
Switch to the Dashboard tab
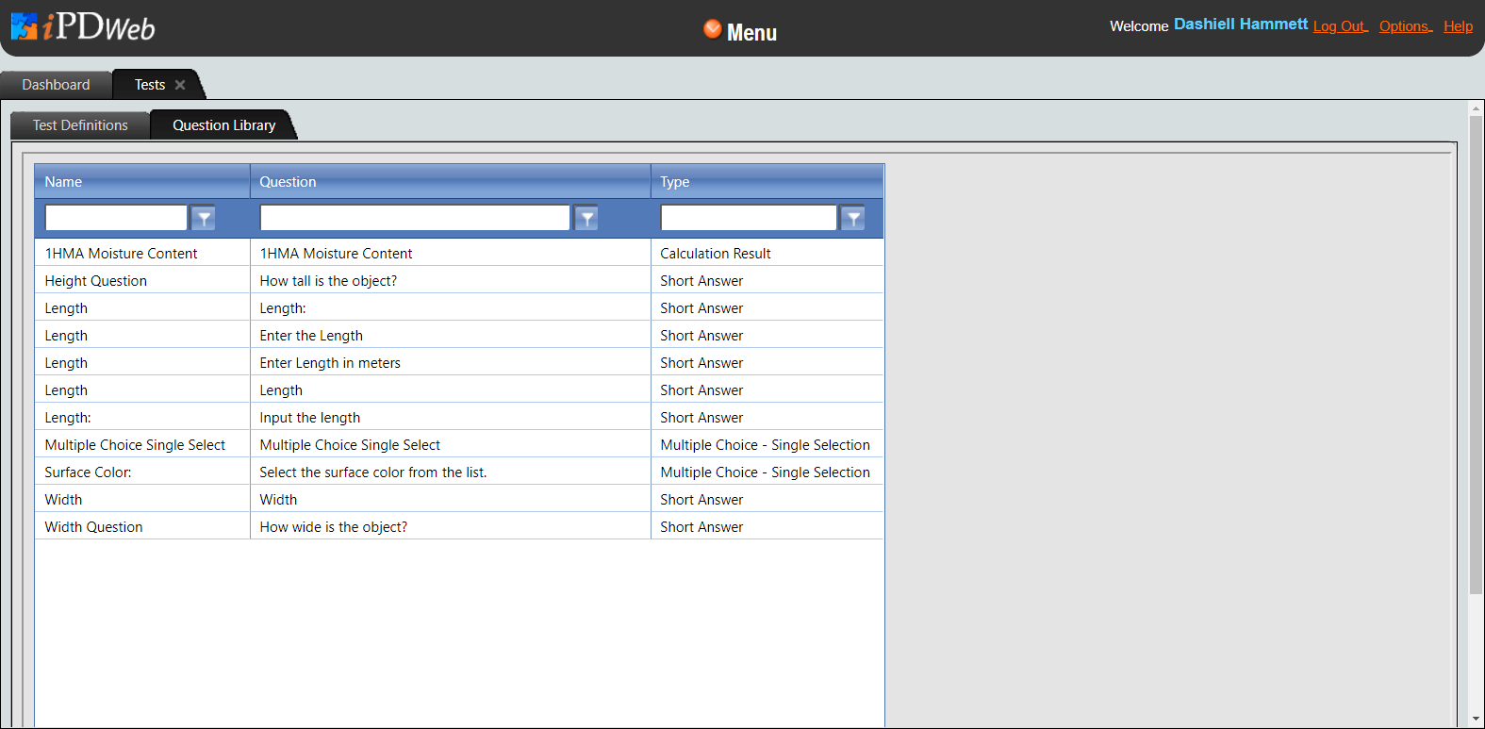[56, 85]
